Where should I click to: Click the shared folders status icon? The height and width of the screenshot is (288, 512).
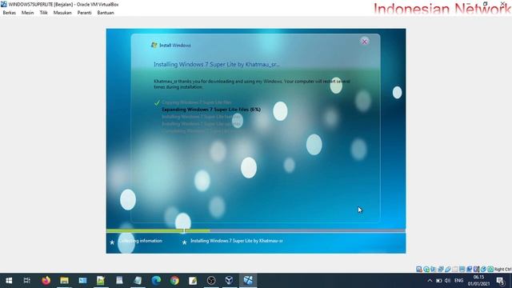click(x=455, y=269)
